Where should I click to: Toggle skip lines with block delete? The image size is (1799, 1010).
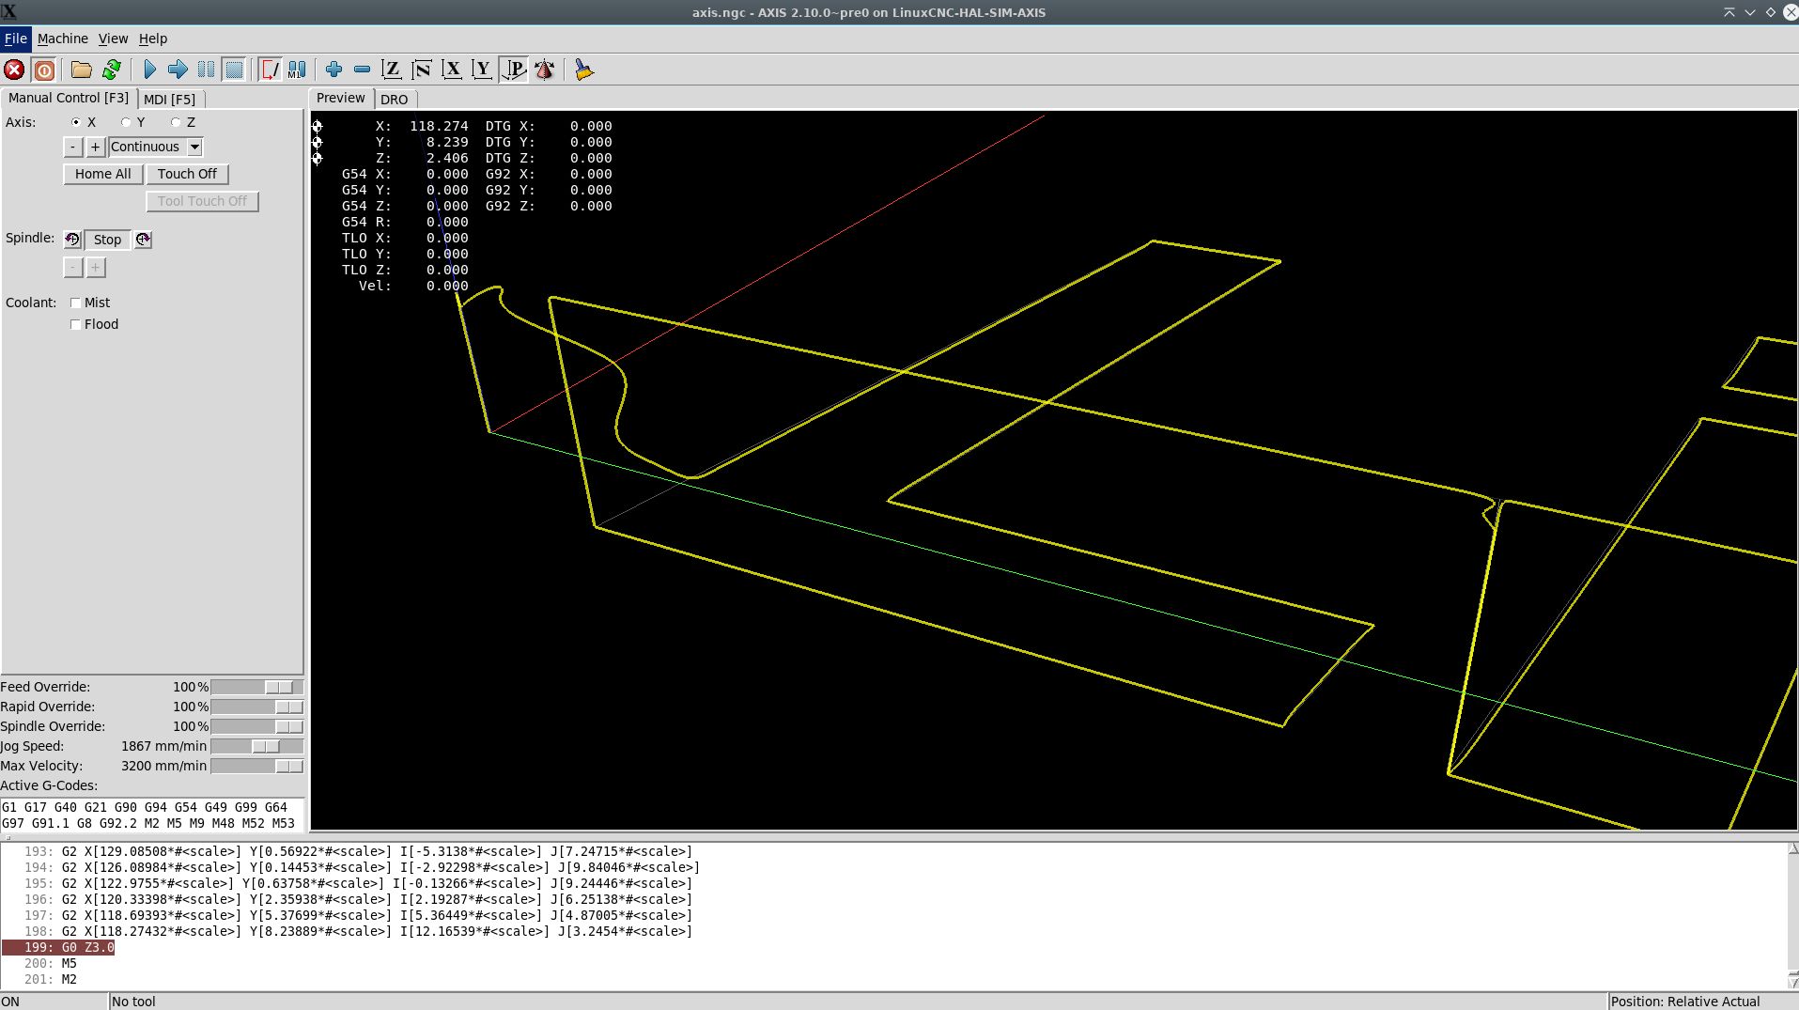(x=270, y=70)
